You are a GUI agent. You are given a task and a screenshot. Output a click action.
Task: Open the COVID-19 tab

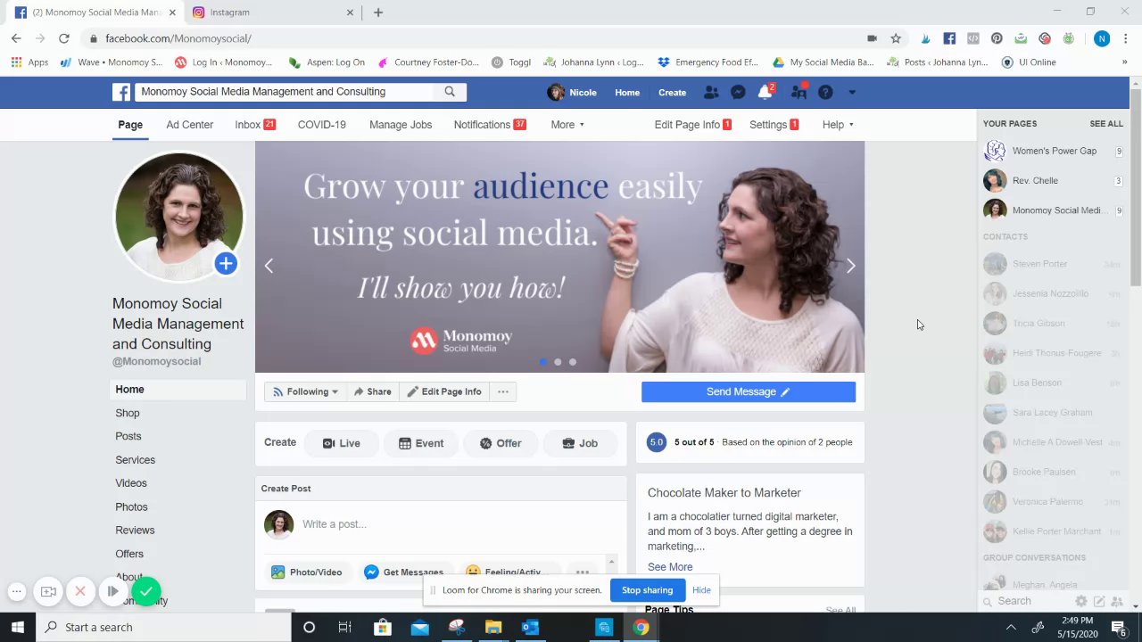322,125
